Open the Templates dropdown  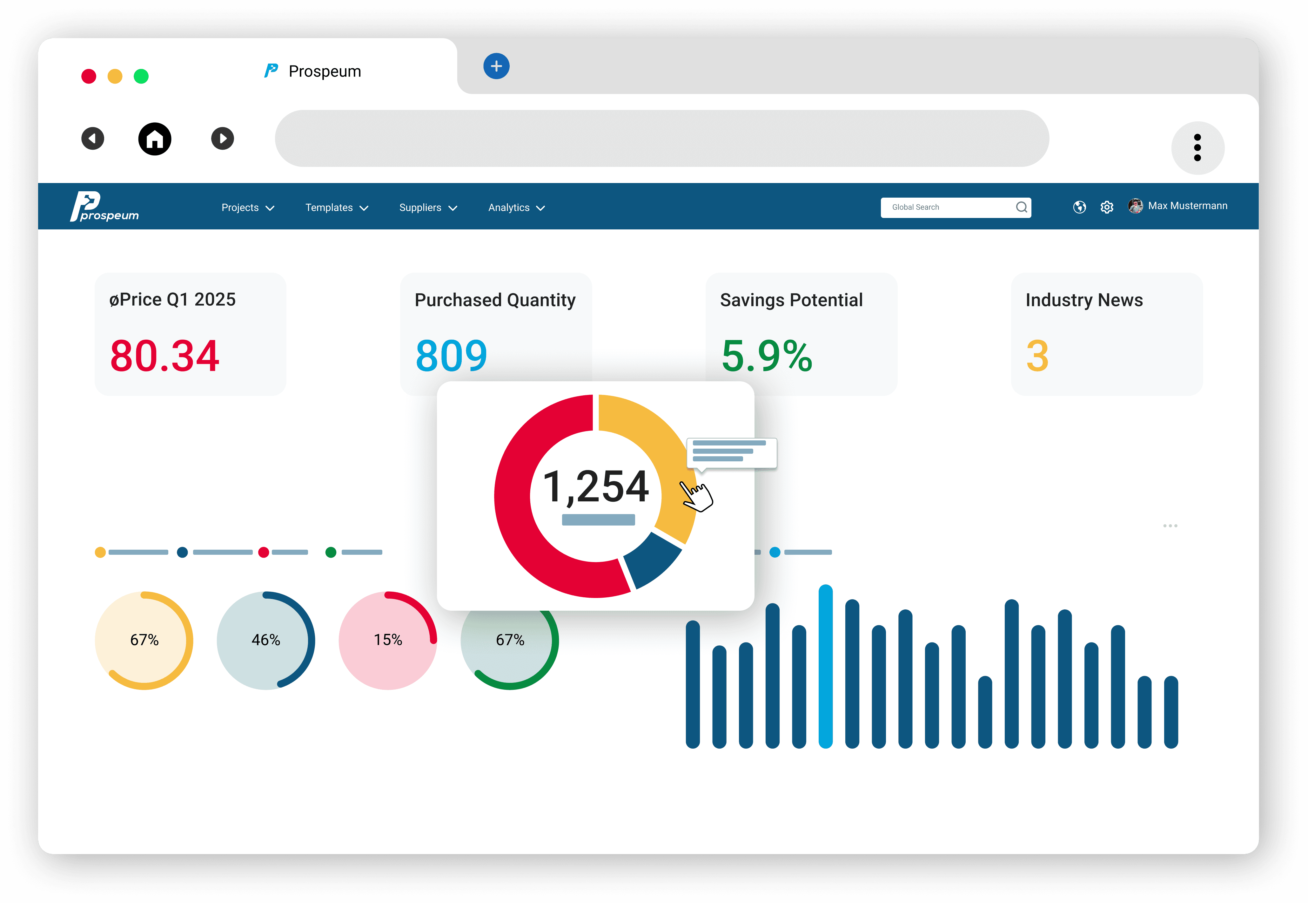337,208
